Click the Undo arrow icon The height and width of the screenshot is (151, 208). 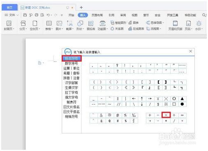pyautogui.click(x=48, y=15)
